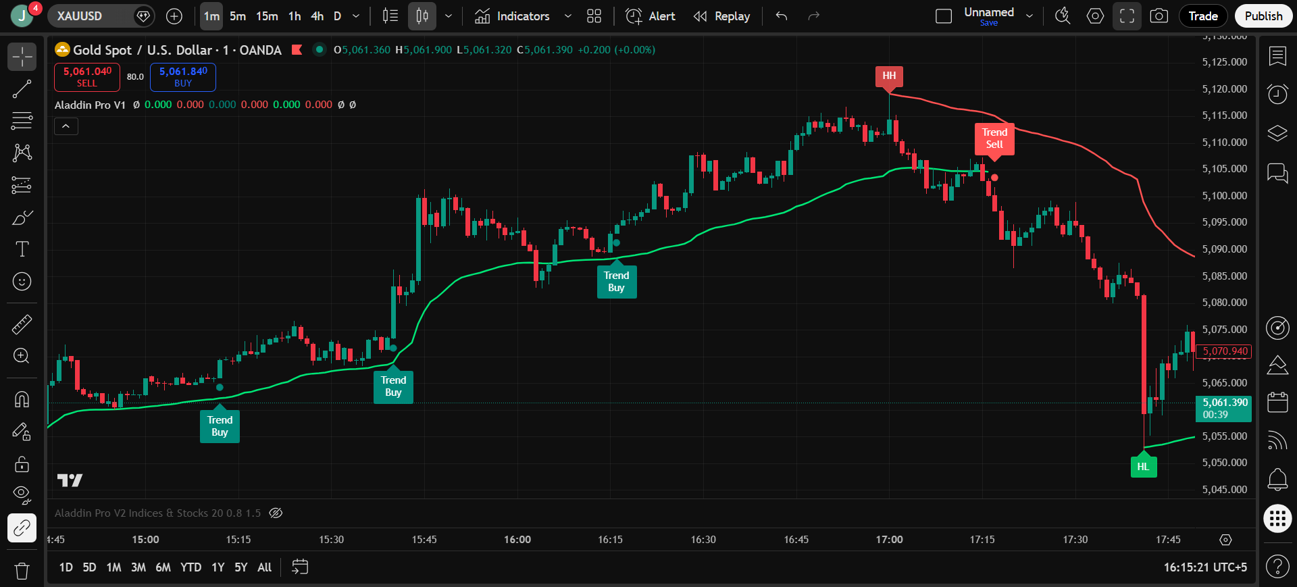Open the text annotation tool
This screenshot has width=1297, height=587.
(22, 249)
